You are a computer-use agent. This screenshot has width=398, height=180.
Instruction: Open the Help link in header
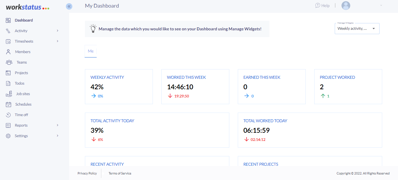pyautogui.click(x=322, y=6)
